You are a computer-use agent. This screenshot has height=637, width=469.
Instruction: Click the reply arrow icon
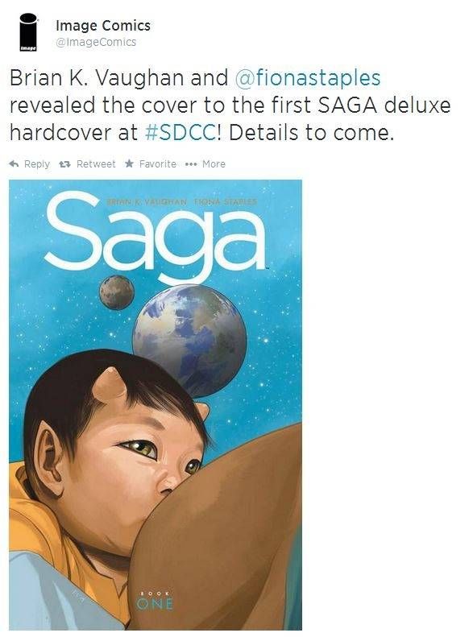pyautogui.click(x=14, y=163)
